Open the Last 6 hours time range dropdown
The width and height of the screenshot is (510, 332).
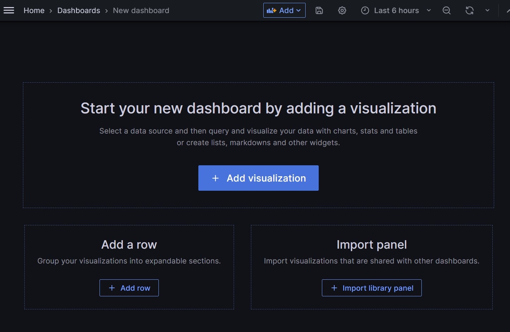[396, 11]
